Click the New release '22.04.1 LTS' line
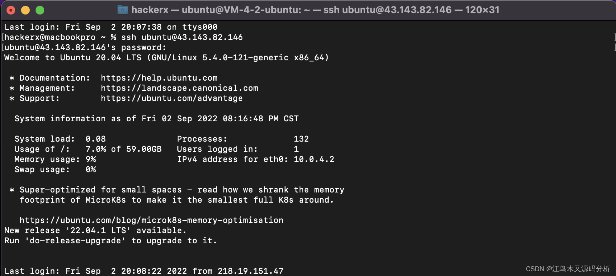This screenshot has height=276, width=616. [x=95, y=230]
